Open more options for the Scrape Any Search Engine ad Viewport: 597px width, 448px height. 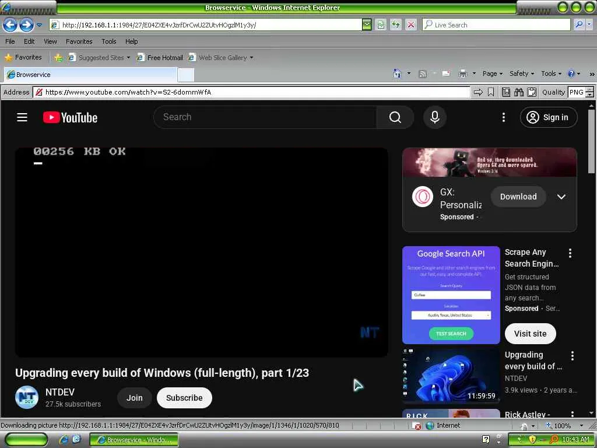pyautogui.click(x=570, y=253)
